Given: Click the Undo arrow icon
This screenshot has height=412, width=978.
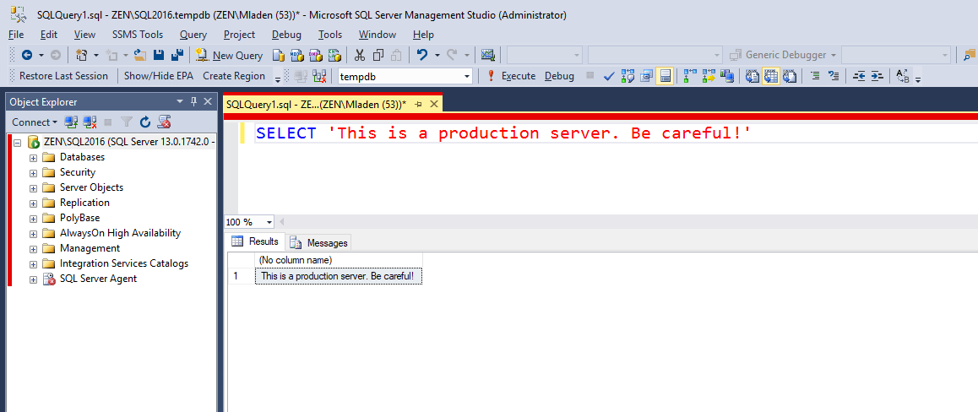Looking at the screenshot, I should pos(422,55).
